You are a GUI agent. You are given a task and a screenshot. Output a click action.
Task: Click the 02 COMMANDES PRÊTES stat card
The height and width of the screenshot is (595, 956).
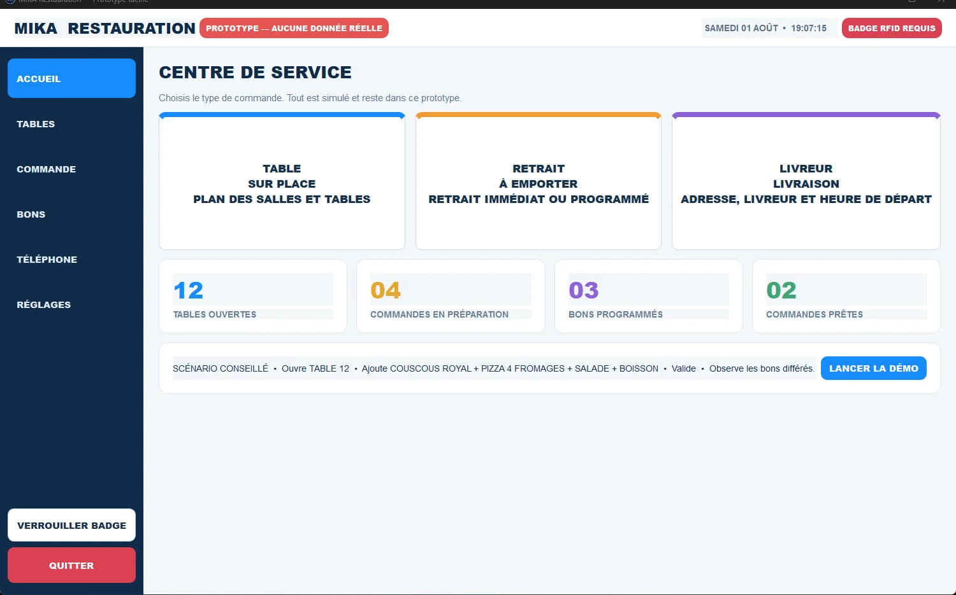[x=846, y=296]
